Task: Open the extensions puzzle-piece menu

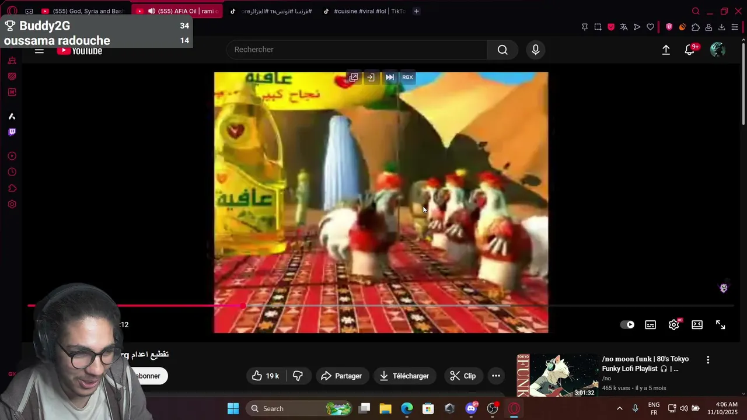Action: tap(696, 27)
